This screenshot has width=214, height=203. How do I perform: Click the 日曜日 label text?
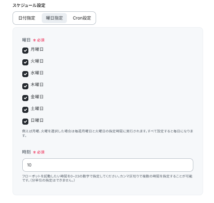click(37, 120)
